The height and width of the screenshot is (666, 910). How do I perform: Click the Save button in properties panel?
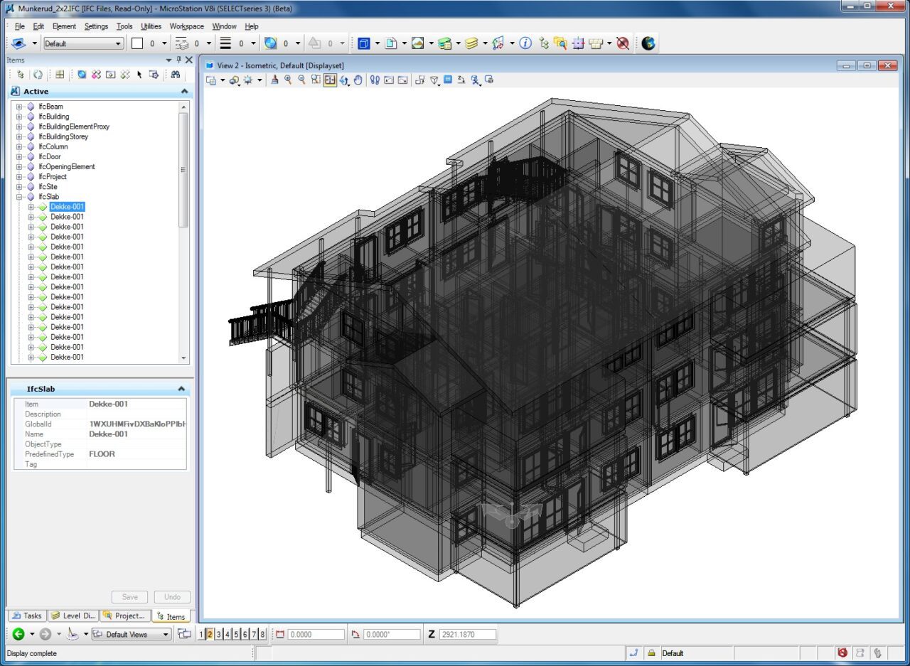pyautogui.click(x=130, y=597)
